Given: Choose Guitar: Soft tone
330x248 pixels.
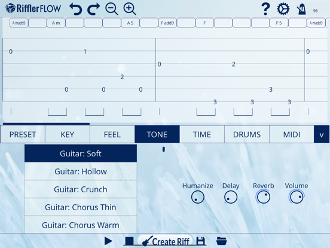Looking at the screenshot, I should tap(81, 153).
